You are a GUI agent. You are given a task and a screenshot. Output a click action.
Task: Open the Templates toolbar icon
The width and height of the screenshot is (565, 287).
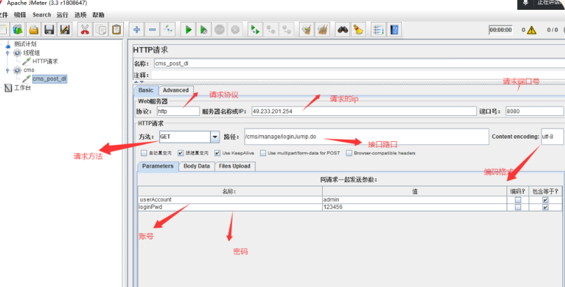tap(18, 30)
